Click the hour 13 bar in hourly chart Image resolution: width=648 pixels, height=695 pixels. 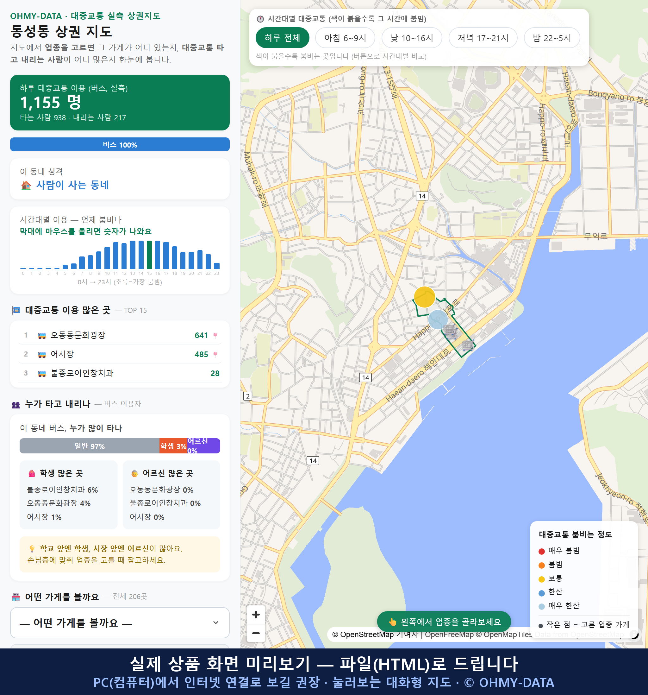[x=132, y=255]
